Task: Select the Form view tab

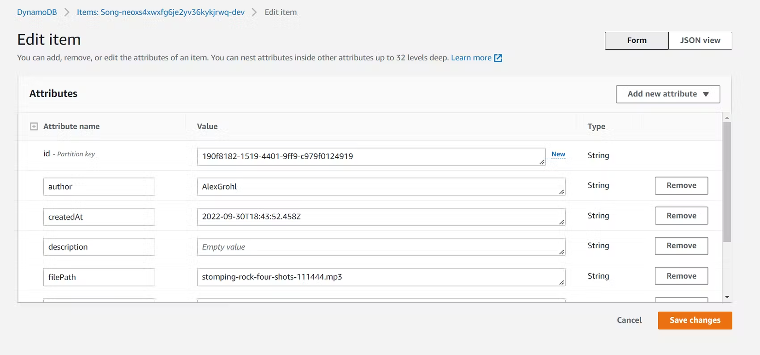Action: (637, 40)
